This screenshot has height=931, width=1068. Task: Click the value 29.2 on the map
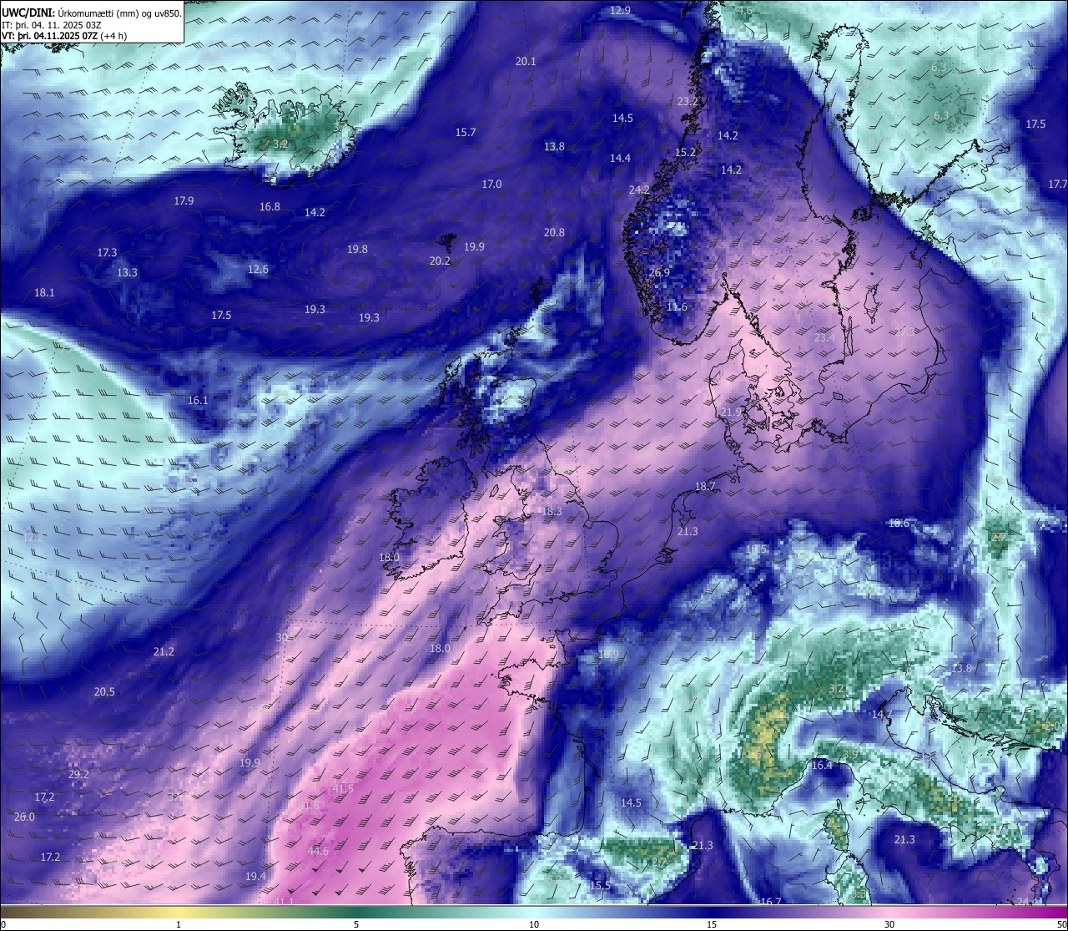[78, 774]
